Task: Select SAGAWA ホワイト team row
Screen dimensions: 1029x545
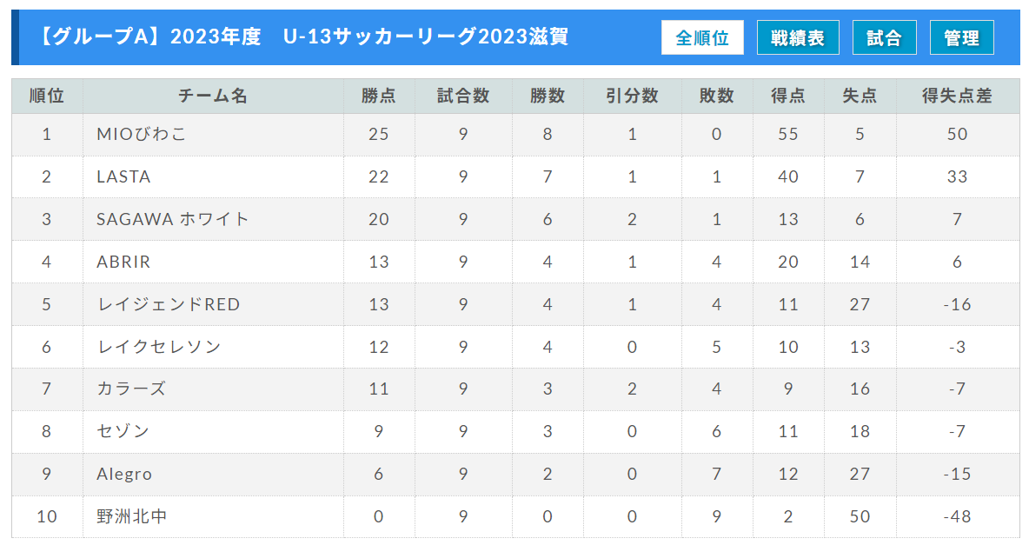Action: [173, 220]
